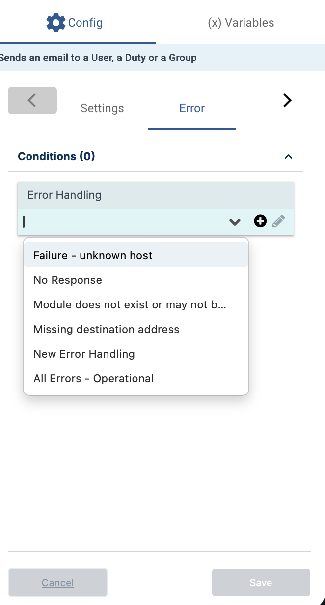325x605 pixels.
Task: Click the caret icon beside Conditions (0)
Action: pyautogui.click(x=289, y=156)
